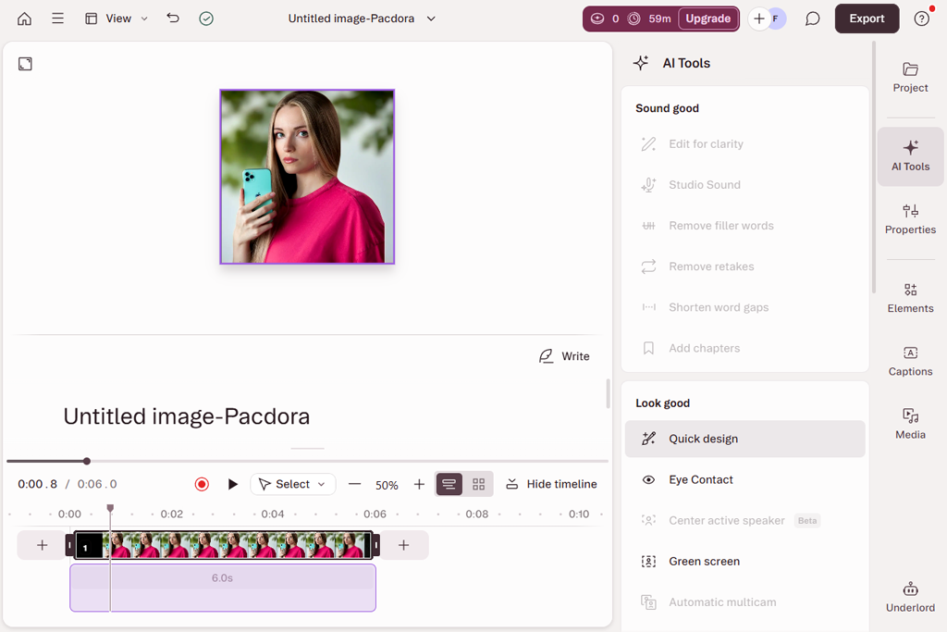Click the script area scrollbar
Viewport: 947px width, 632px height.
pos(608,394)
